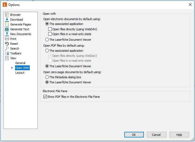This screenshot has width=195, height=142.
Task: Click the Browser icon in the sidebar
Action: [x=7, y=15]
